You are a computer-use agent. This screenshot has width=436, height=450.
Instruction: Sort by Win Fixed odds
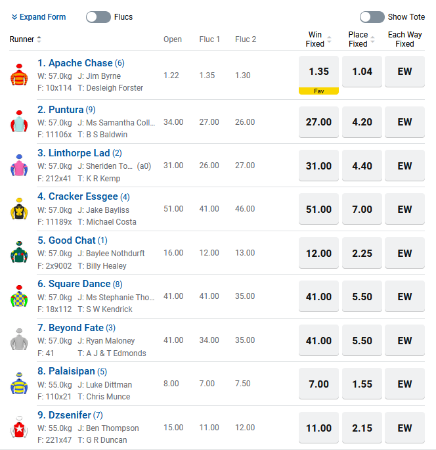tap(330, 39)
